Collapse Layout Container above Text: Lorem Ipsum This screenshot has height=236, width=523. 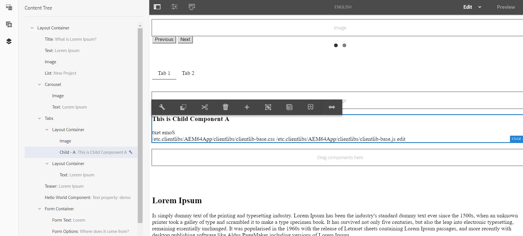coord(47,164)
